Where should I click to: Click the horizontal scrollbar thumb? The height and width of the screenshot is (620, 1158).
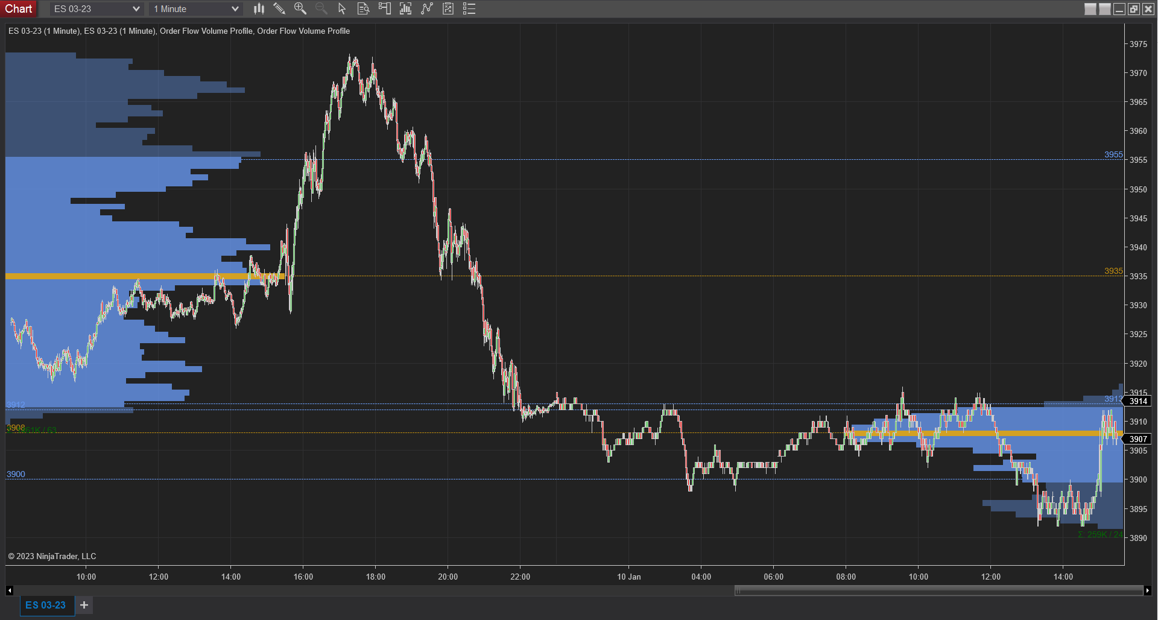tap(938, 591)
